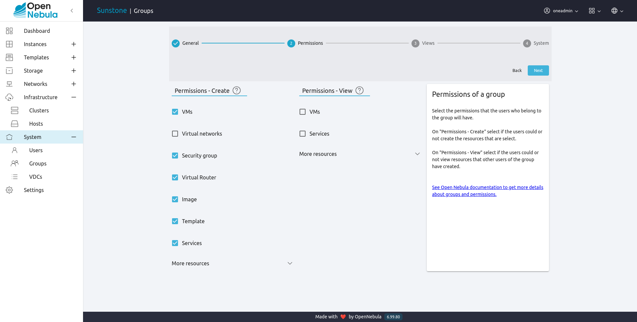Click the step 4 System circle
The width and height of the screenshot is (637, 322).
pyautogui.click(x=527, y=43)
